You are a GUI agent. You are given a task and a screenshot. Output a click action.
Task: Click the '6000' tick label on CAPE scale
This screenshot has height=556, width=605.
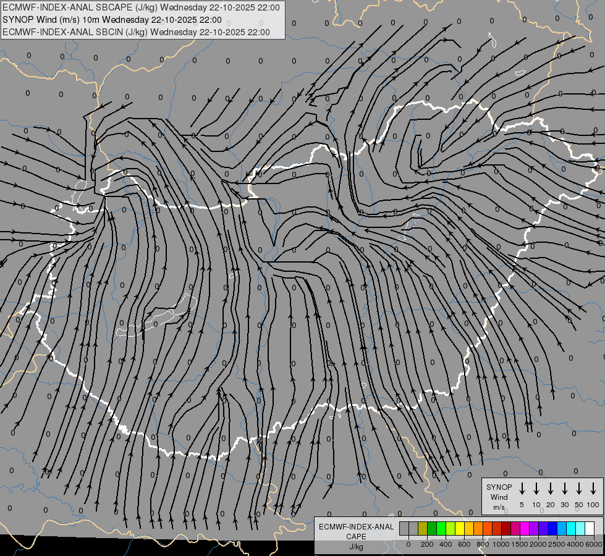point(594,544)
